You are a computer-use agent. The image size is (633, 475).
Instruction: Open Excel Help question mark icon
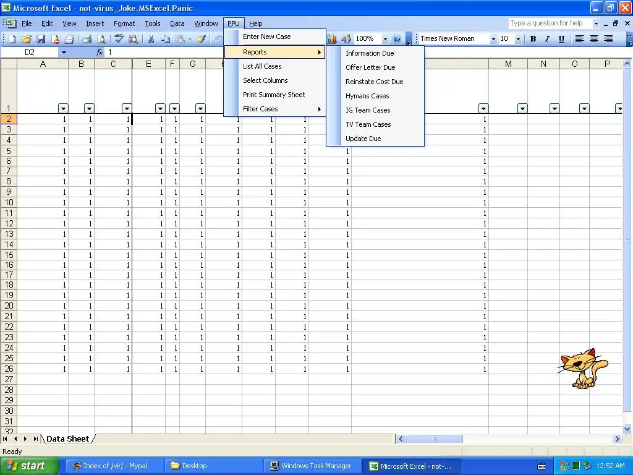(x=397, y=39)
